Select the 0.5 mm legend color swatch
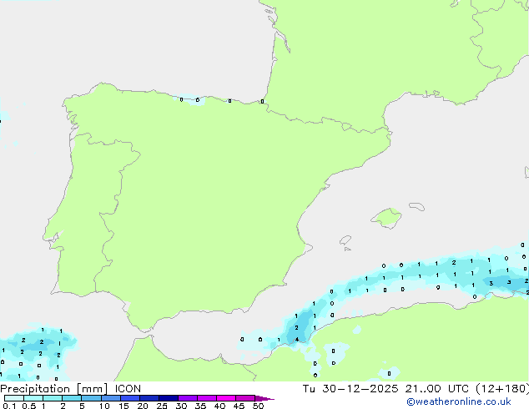529x409 pixels. (x=33, y=398)
